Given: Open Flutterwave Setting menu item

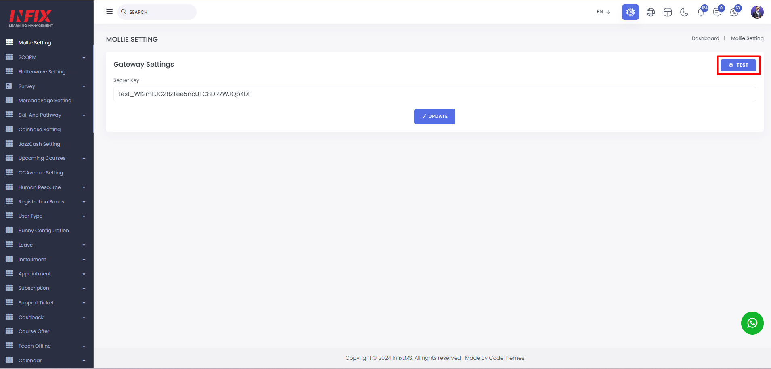Looking at the screenshot, I should pyautogui.click(x=42, y=71).
